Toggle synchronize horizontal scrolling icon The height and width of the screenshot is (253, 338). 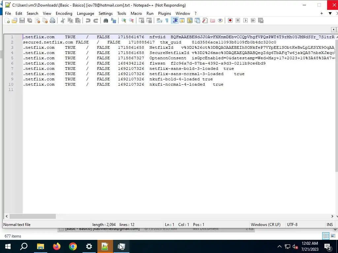[149, 20]
